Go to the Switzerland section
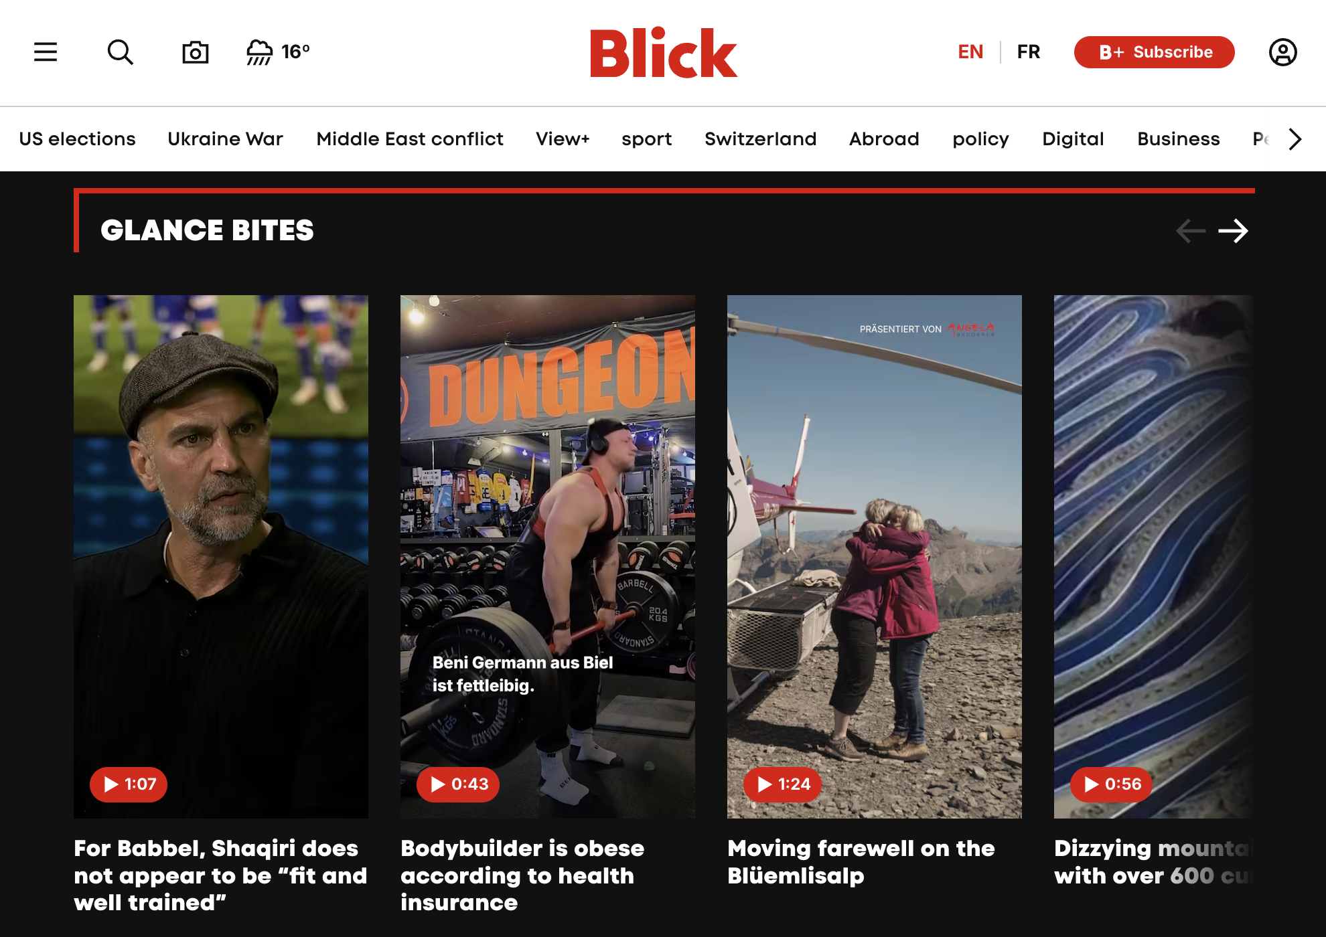 tap(761, 139)
